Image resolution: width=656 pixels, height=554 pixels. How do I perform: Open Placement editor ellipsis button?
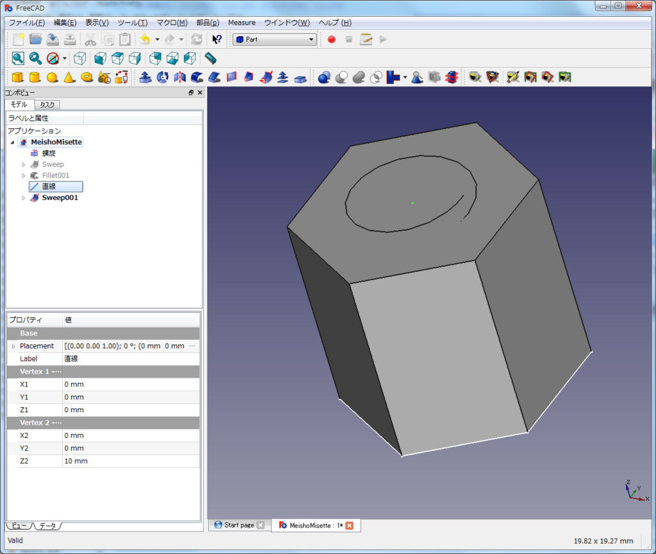click(x=192, y=346)
